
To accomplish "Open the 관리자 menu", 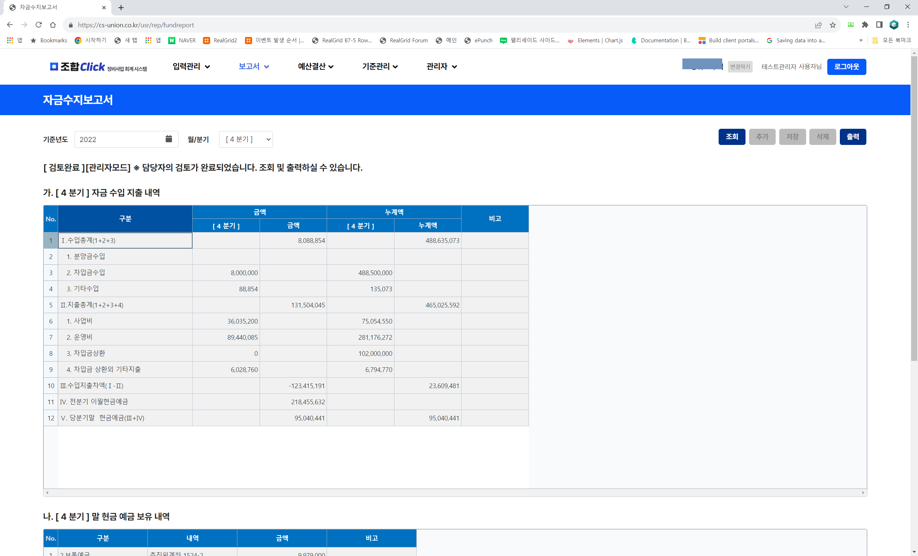I will tap(441, 66).
